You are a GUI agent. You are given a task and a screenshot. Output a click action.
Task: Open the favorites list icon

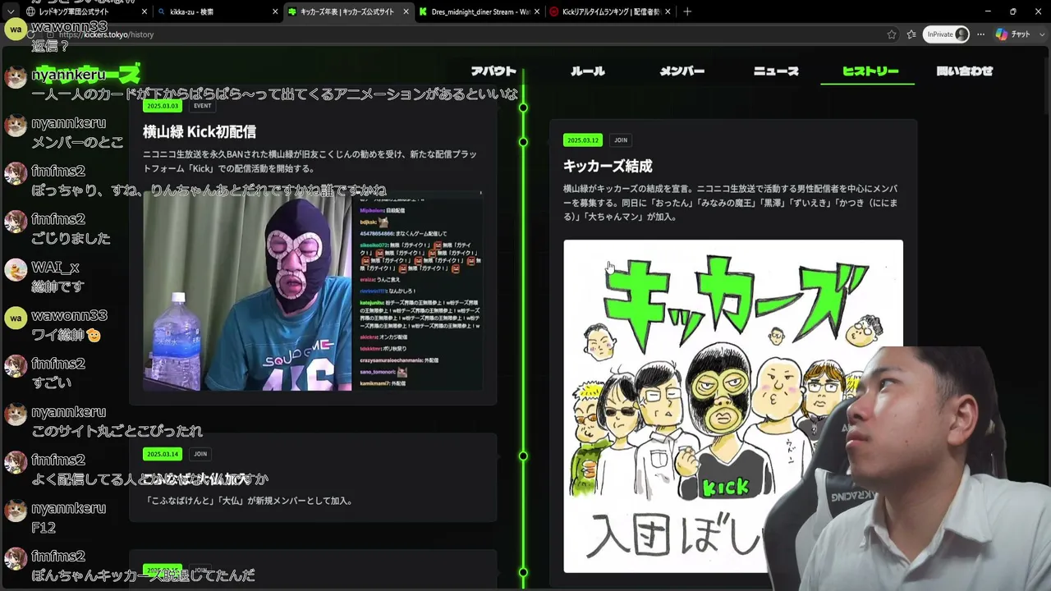tap(911, 34)
